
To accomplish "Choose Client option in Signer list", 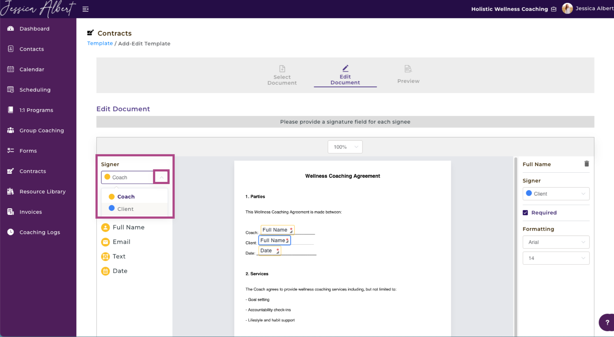I will (135, 209).
